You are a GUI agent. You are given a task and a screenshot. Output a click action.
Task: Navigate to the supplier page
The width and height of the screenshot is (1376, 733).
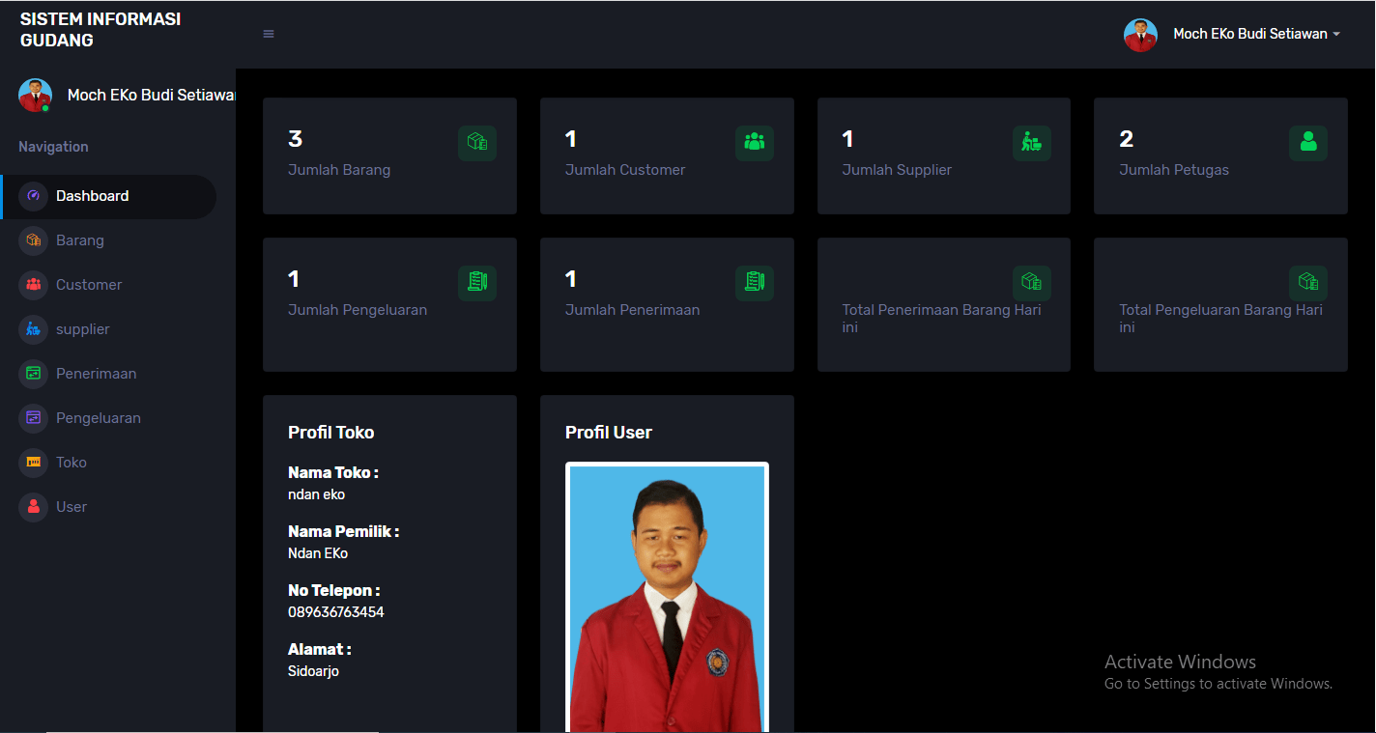(x=83, y=329)
